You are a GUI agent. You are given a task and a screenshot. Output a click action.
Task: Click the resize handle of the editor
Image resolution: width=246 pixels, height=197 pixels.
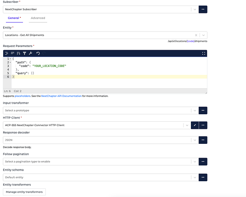(x=206, y=93)
